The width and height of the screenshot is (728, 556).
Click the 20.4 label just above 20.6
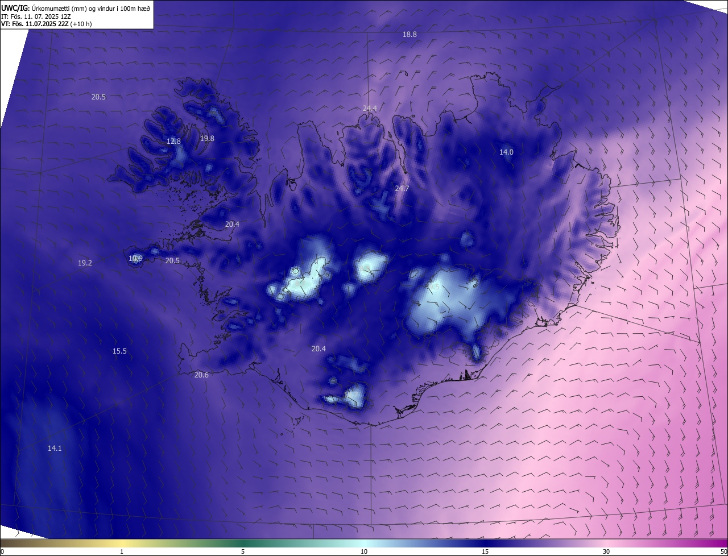click(x=318, y=349)
